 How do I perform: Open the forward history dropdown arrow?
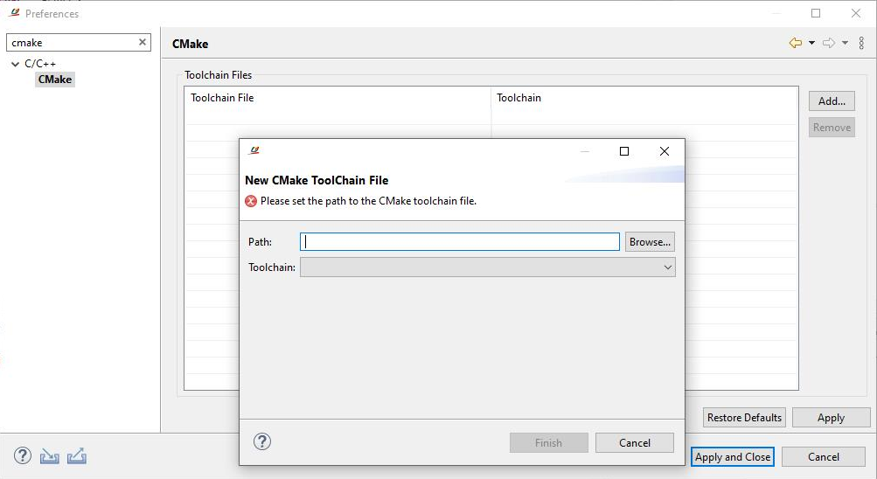tap(846, 43)
